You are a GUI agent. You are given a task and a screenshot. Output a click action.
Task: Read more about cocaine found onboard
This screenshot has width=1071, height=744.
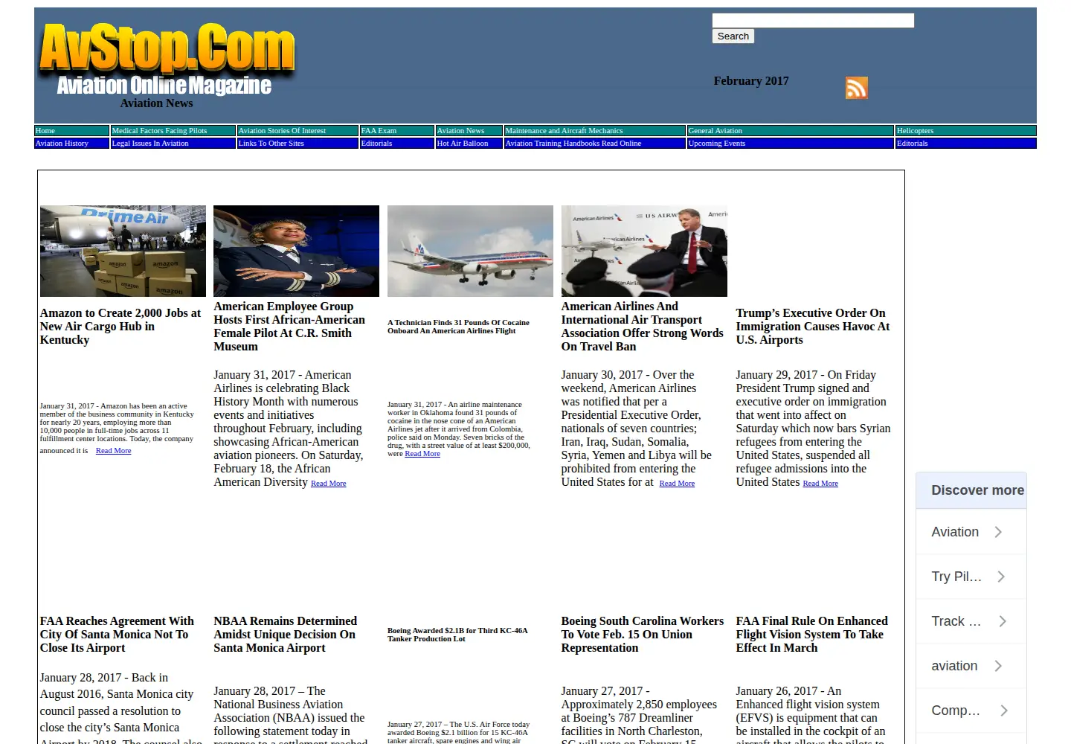click(422, 454)
